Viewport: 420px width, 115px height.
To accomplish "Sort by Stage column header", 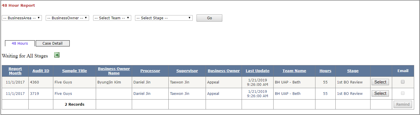I will tap(353, 71).
